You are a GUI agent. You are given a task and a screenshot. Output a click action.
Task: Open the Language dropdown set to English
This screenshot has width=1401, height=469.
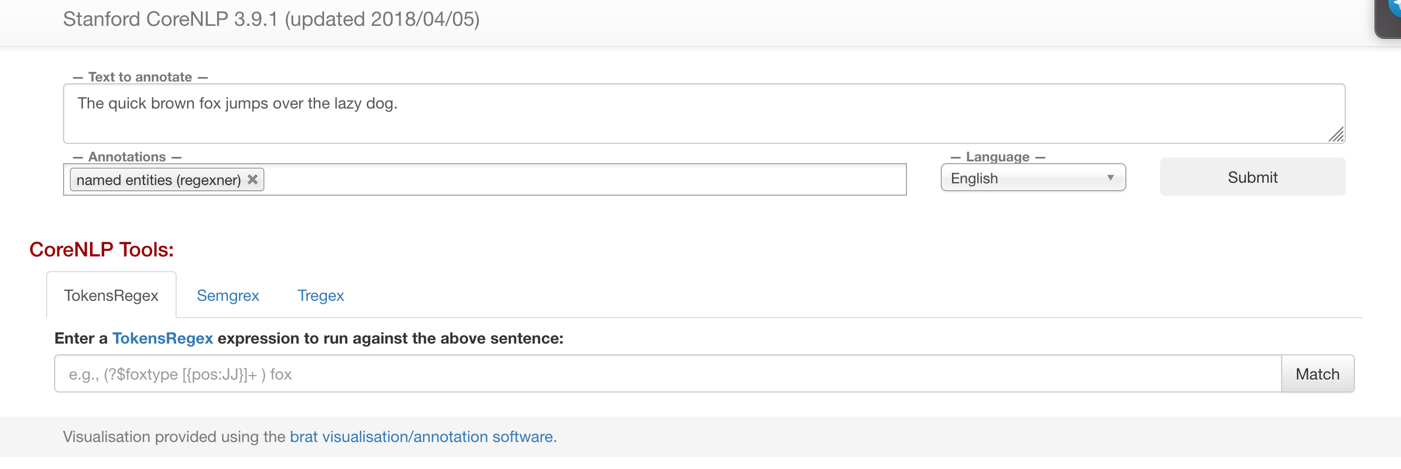pos(1033,178)
